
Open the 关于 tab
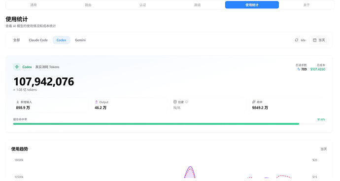pos(306,5)
